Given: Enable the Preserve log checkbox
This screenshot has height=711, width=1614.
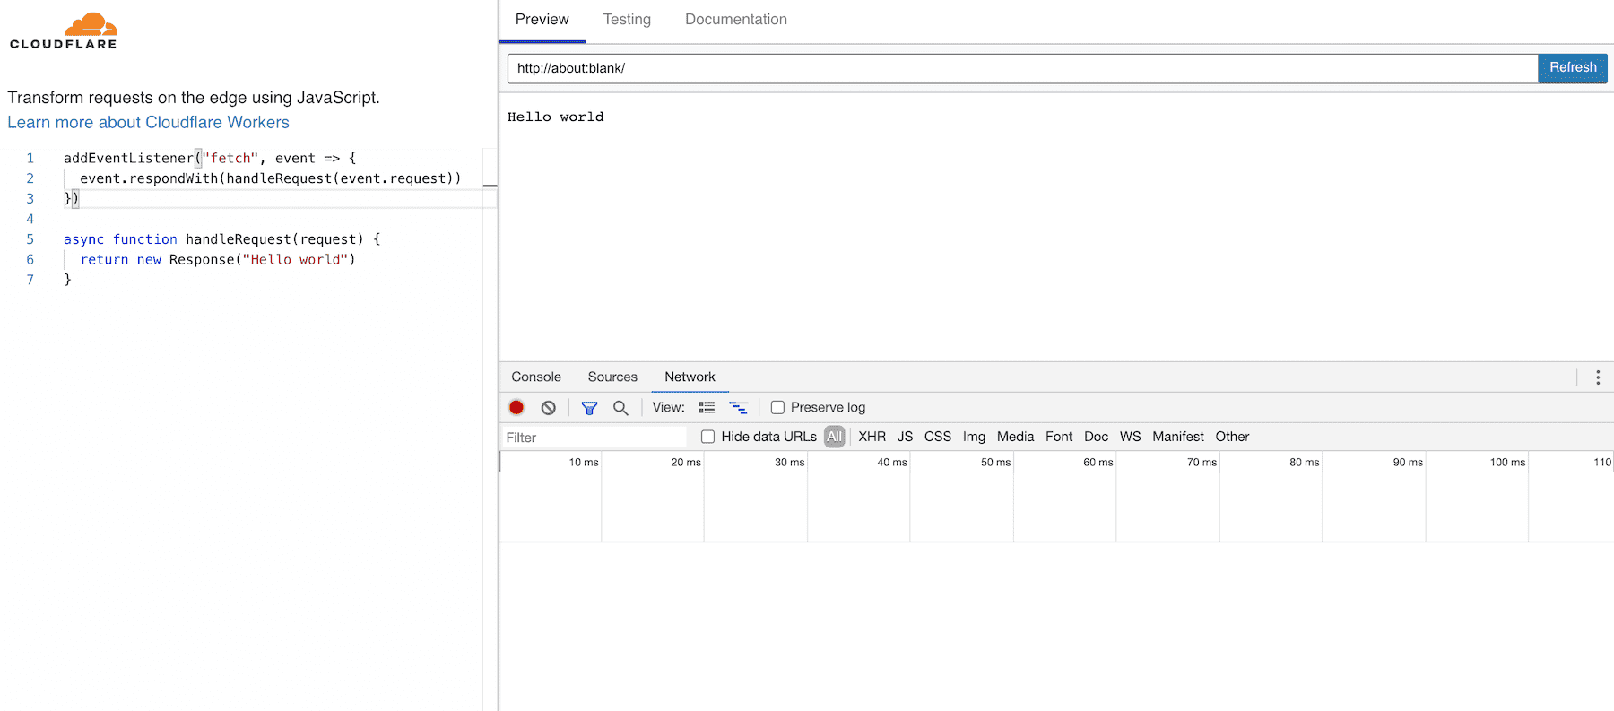Looking at the screenshot, I should click(x=777, y=407).
